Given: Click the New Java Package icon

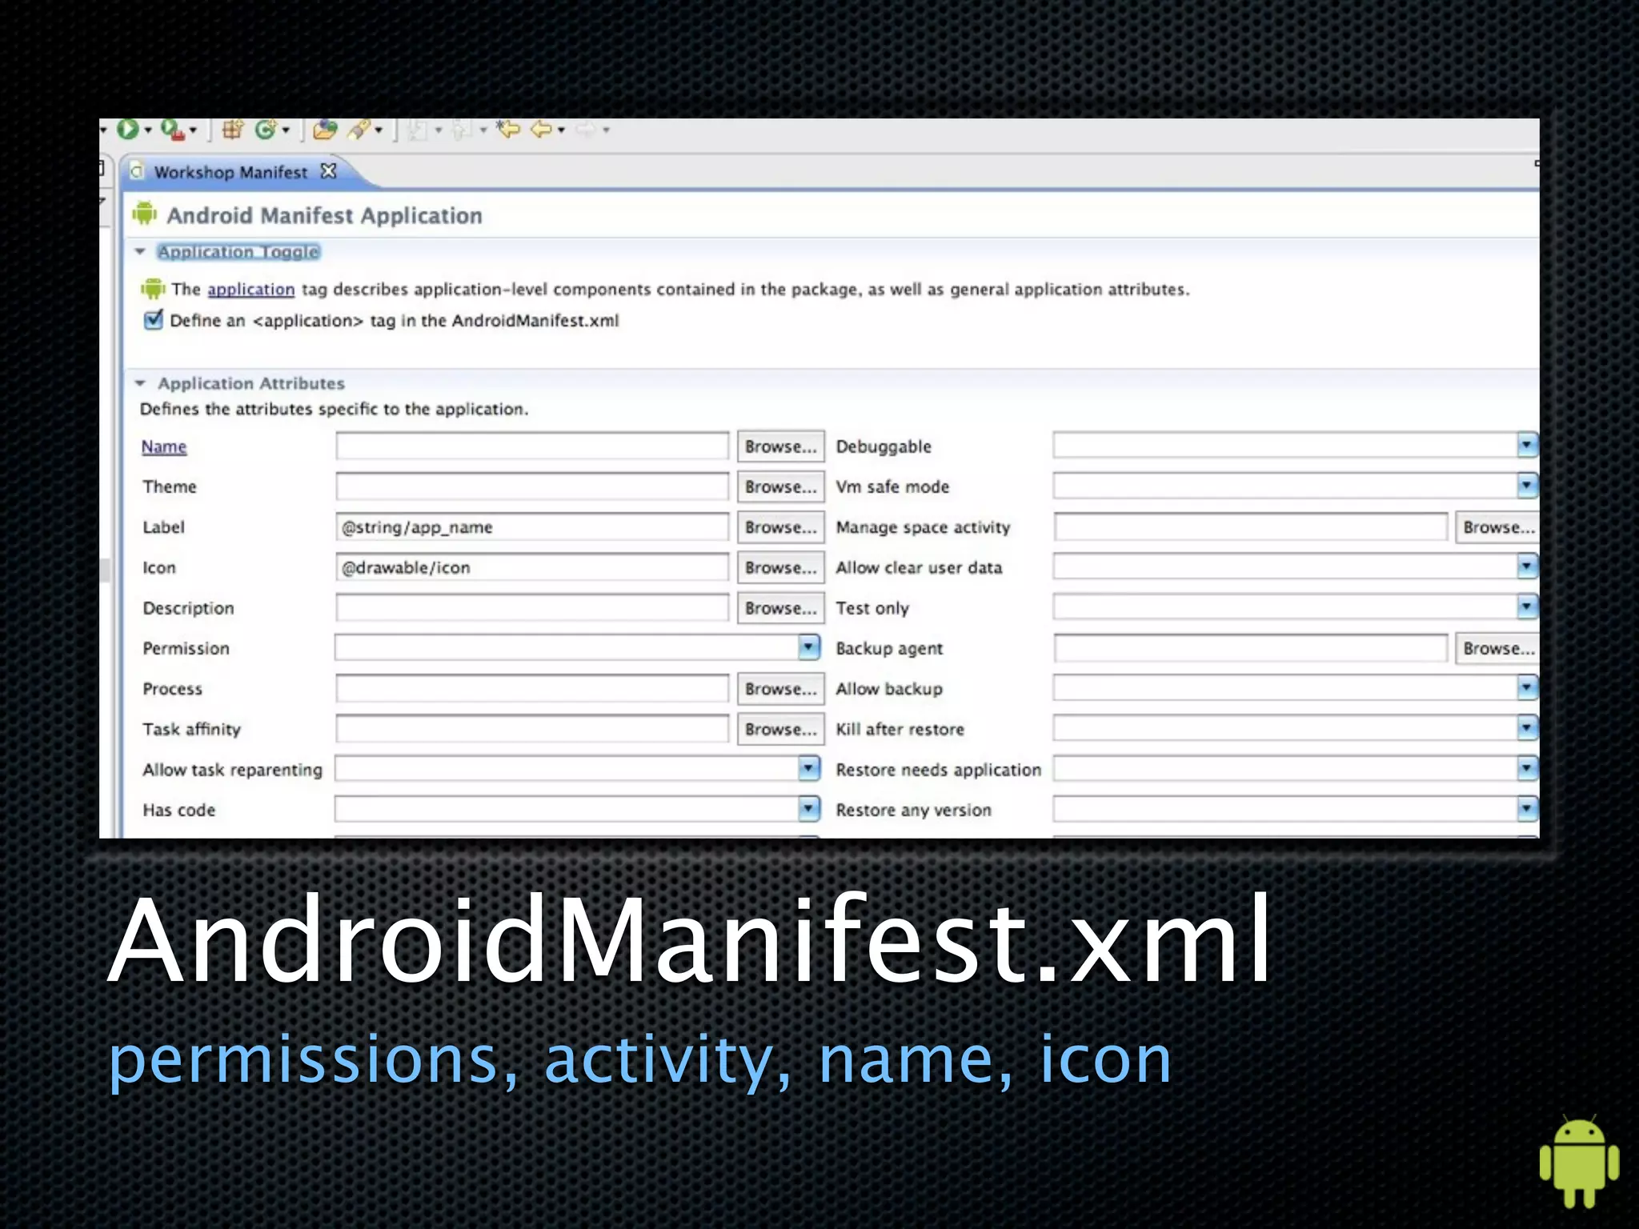Looking at the screenshot, I should click(233, 129).
